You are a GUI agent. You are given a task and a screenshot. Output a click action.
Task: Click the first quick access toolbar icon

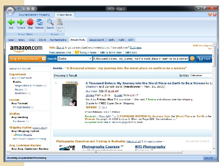pos(19,9)
